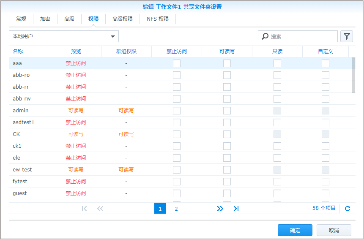Open the 本地用户 dropdown
The width and height of the screenshot is (364, 239).
click(x=64, y=36)
